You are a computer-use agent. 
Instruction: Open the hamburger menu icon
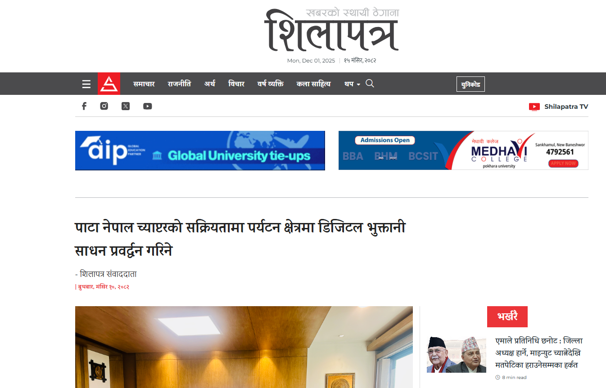86,84
